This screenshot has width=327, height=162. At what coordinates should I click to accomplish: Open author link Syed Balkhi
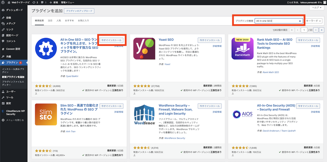[x=72, y=76]
